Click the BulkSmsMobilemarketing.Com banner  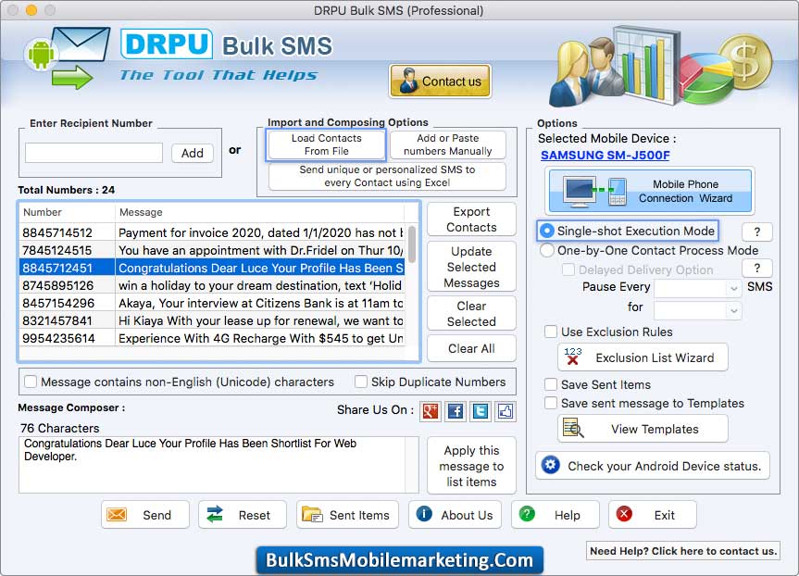400,559
